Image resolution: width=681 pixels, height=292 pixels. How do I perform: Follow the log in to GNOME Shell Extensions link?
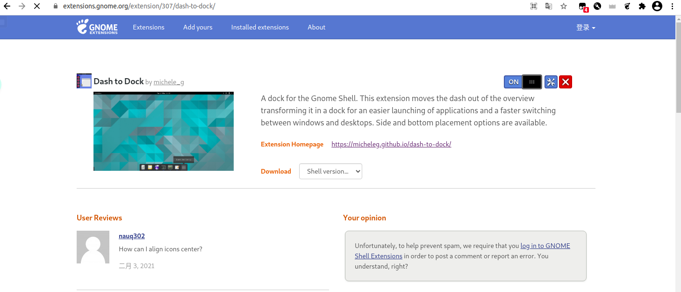click(x=545, y=246)
